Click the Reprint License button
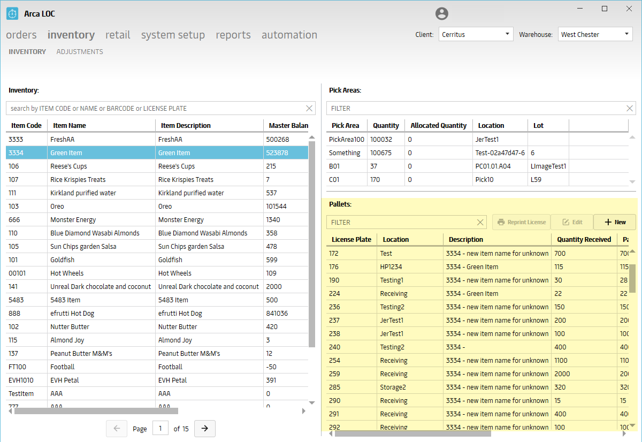Screen dimensions: 642x442 [x=521, y=222]
